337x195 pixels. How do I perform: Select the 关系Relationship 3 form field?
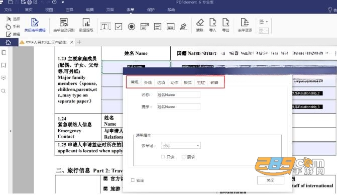(307, 107)
